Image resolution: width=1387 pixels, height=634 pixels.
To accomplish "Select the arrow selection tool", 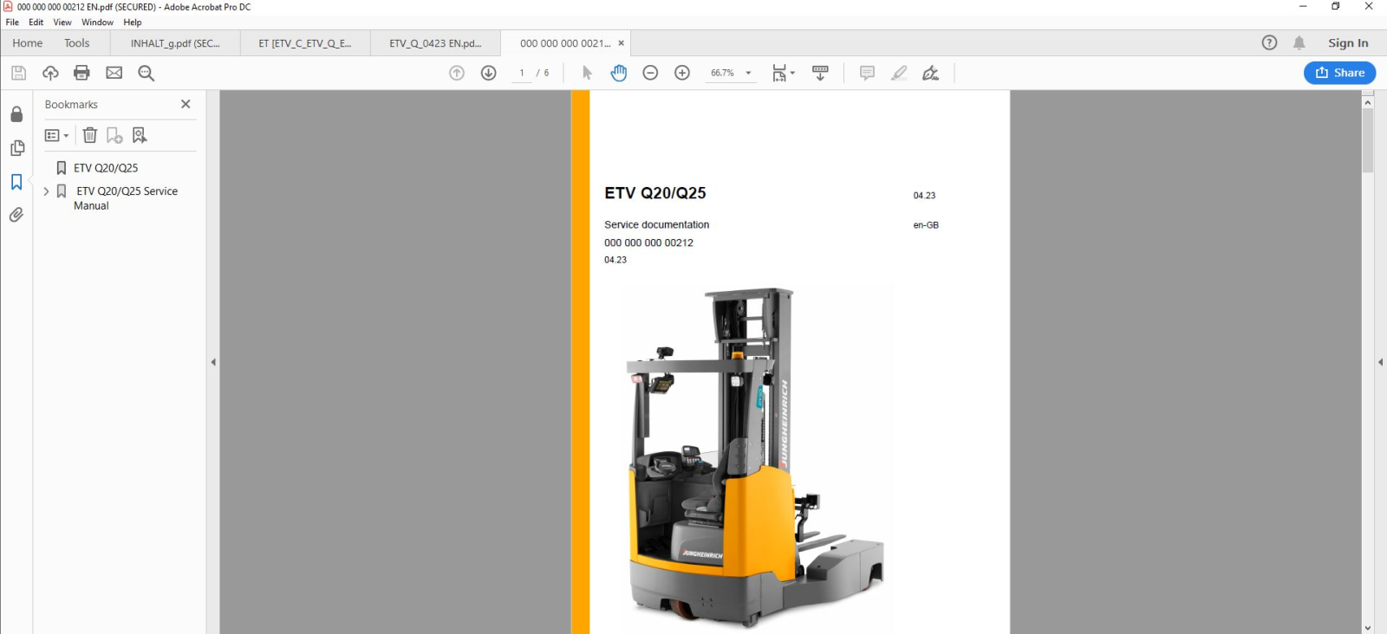I will coord(587,73).
